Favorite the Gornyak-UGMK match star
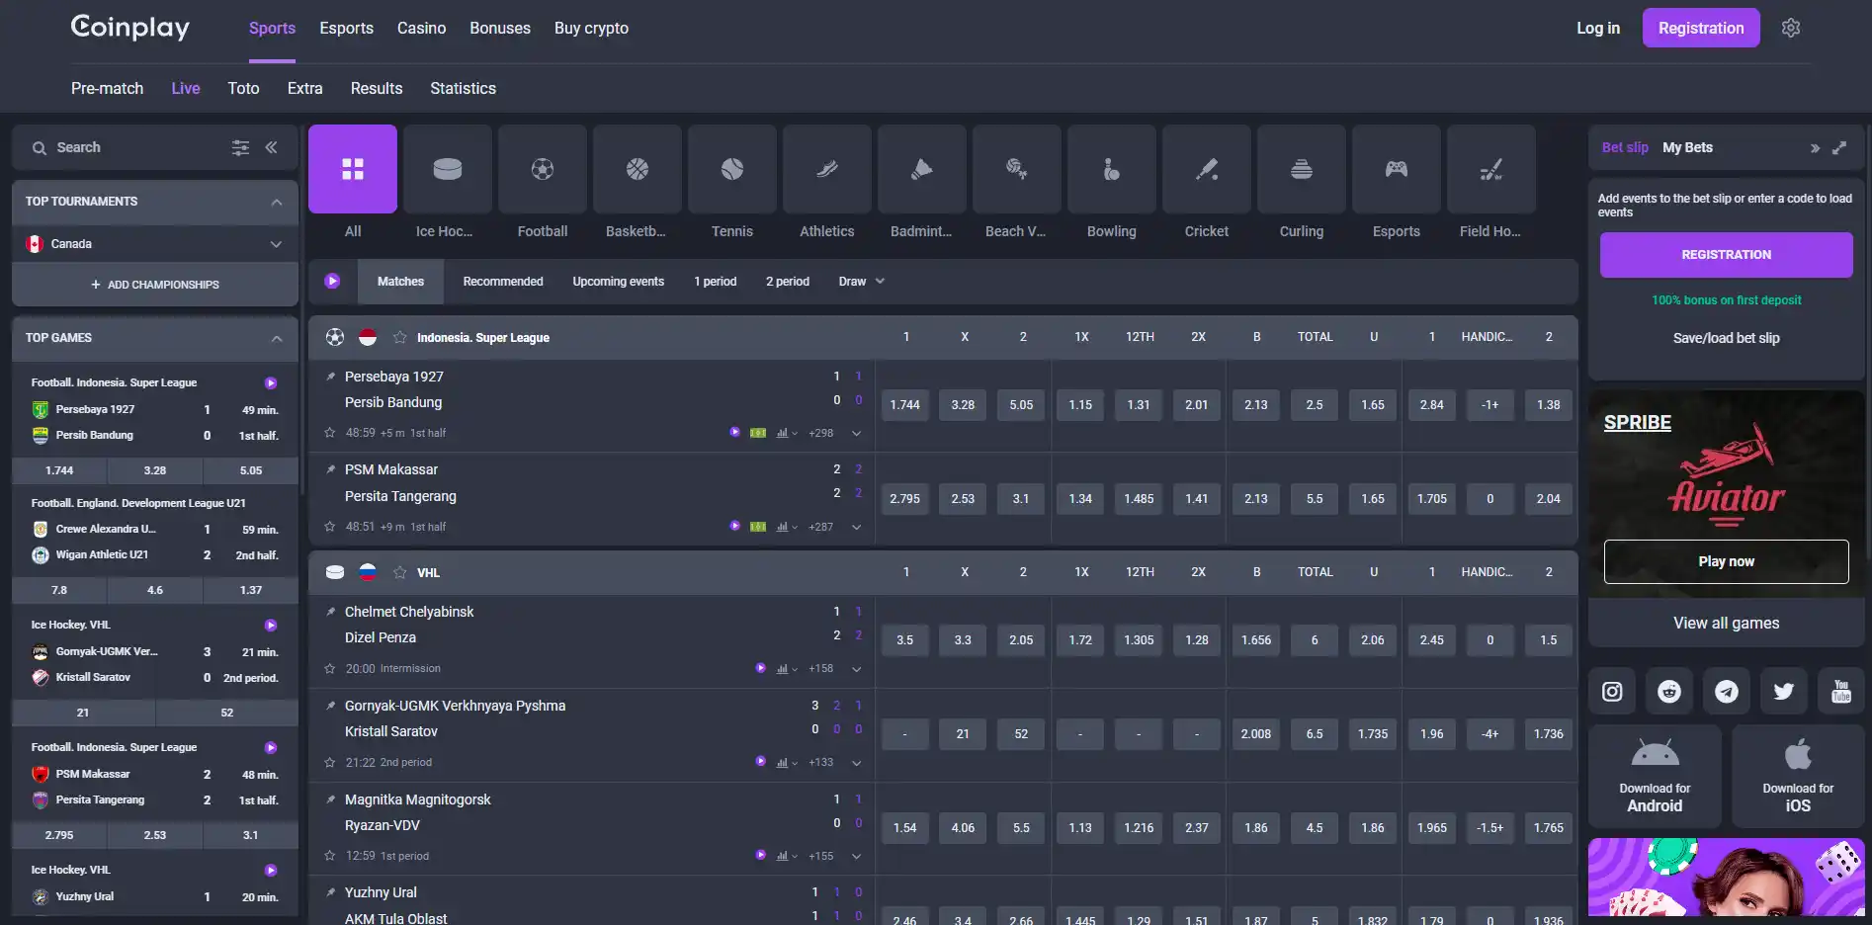1872x925 pixels. click(330, 763)
